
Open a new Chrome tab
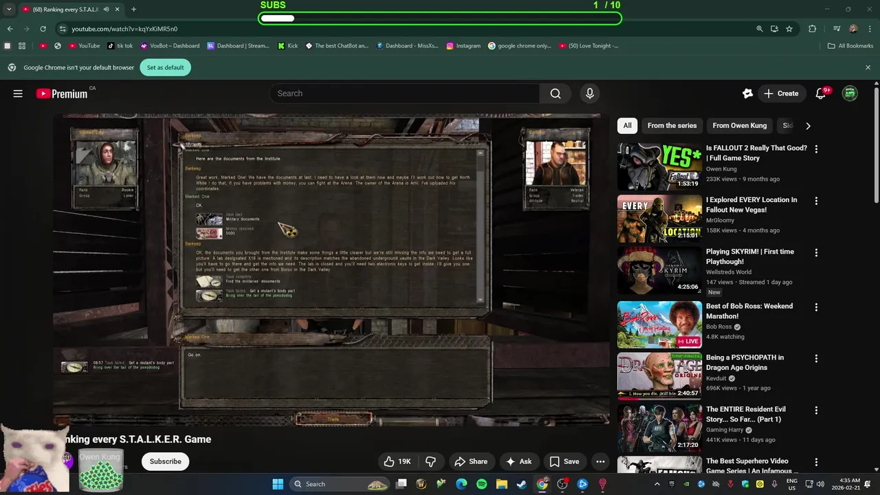point(133,10)
